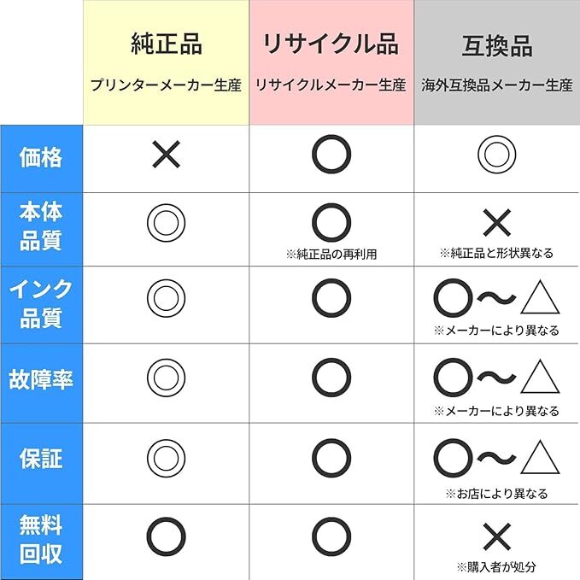Click the ※お店により異なる note
Image resolution: width=580 pixels, height=580 pixels.
[x=496, y=494]
